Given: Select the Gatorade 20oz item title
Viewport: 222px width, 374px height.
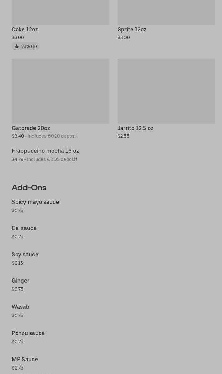Looking at the screenshot, I should tap(31, 128).
